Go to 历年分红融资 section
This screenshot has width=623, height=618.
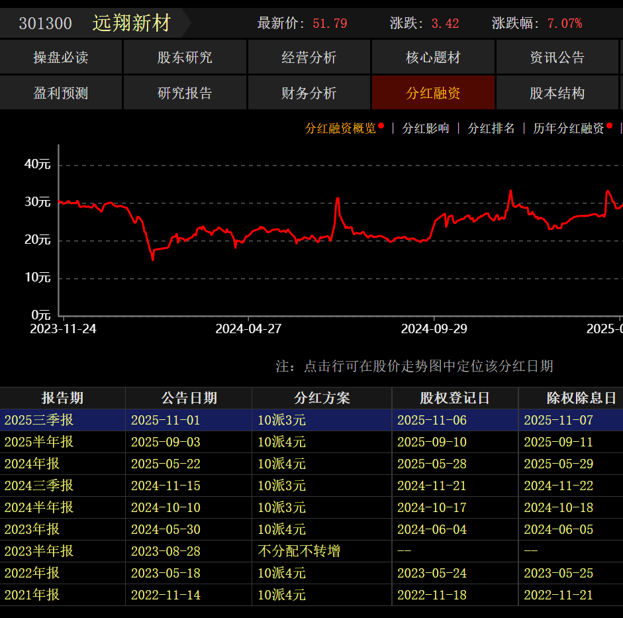(x=568, y=128)
